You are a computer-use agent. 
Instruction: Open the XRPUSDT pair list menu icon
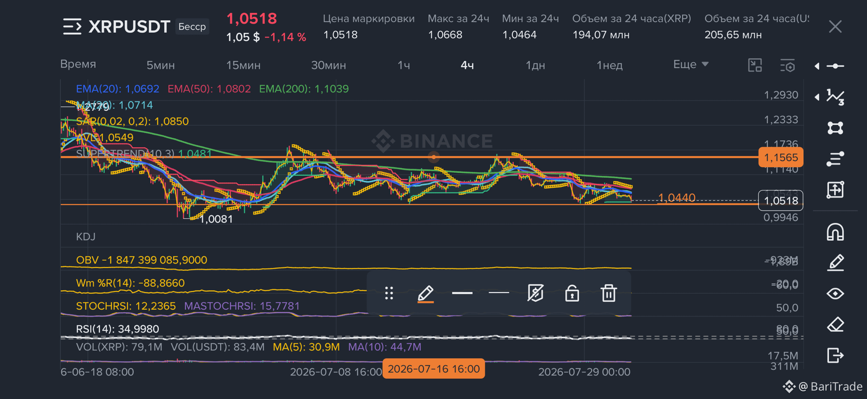(x=72, y=27)
